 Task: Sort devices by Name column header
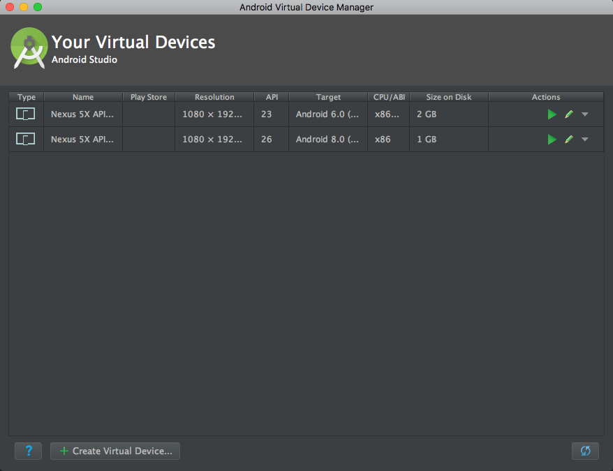pos(82,97)
